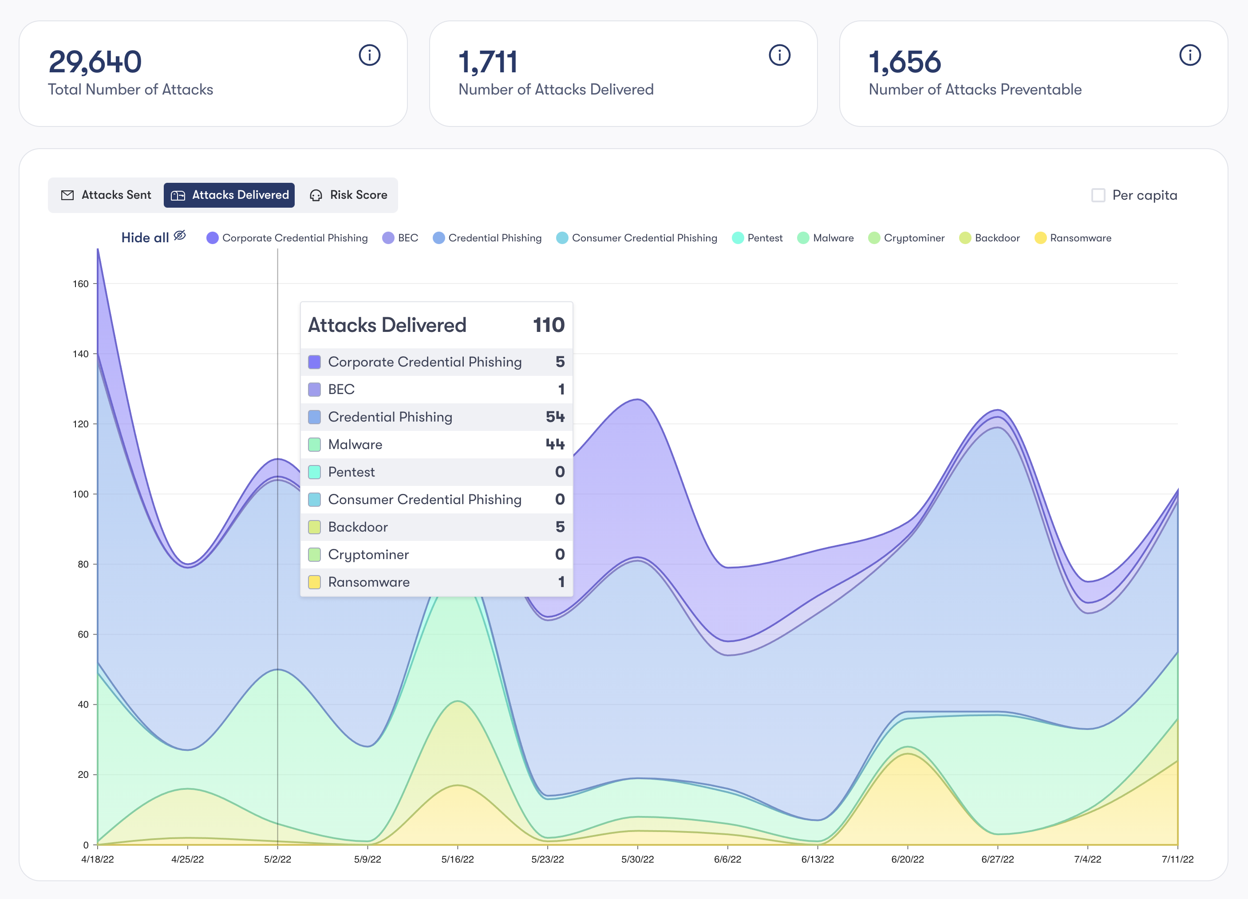
Task: Toggle Malware series visibility in legend
Action: pos(833,238)
